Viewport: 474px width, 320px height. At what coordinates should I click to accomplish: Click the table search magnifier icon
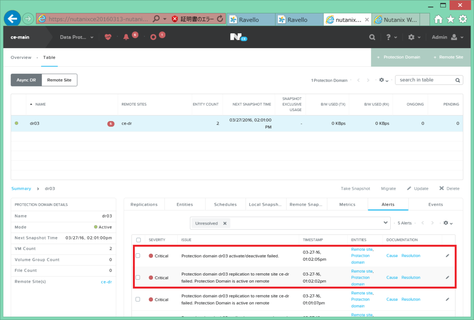tap(458, 80)
